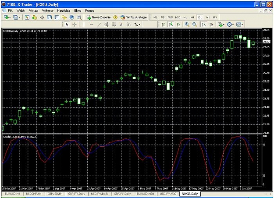Select the H1 timeframe

coord(185,17)
